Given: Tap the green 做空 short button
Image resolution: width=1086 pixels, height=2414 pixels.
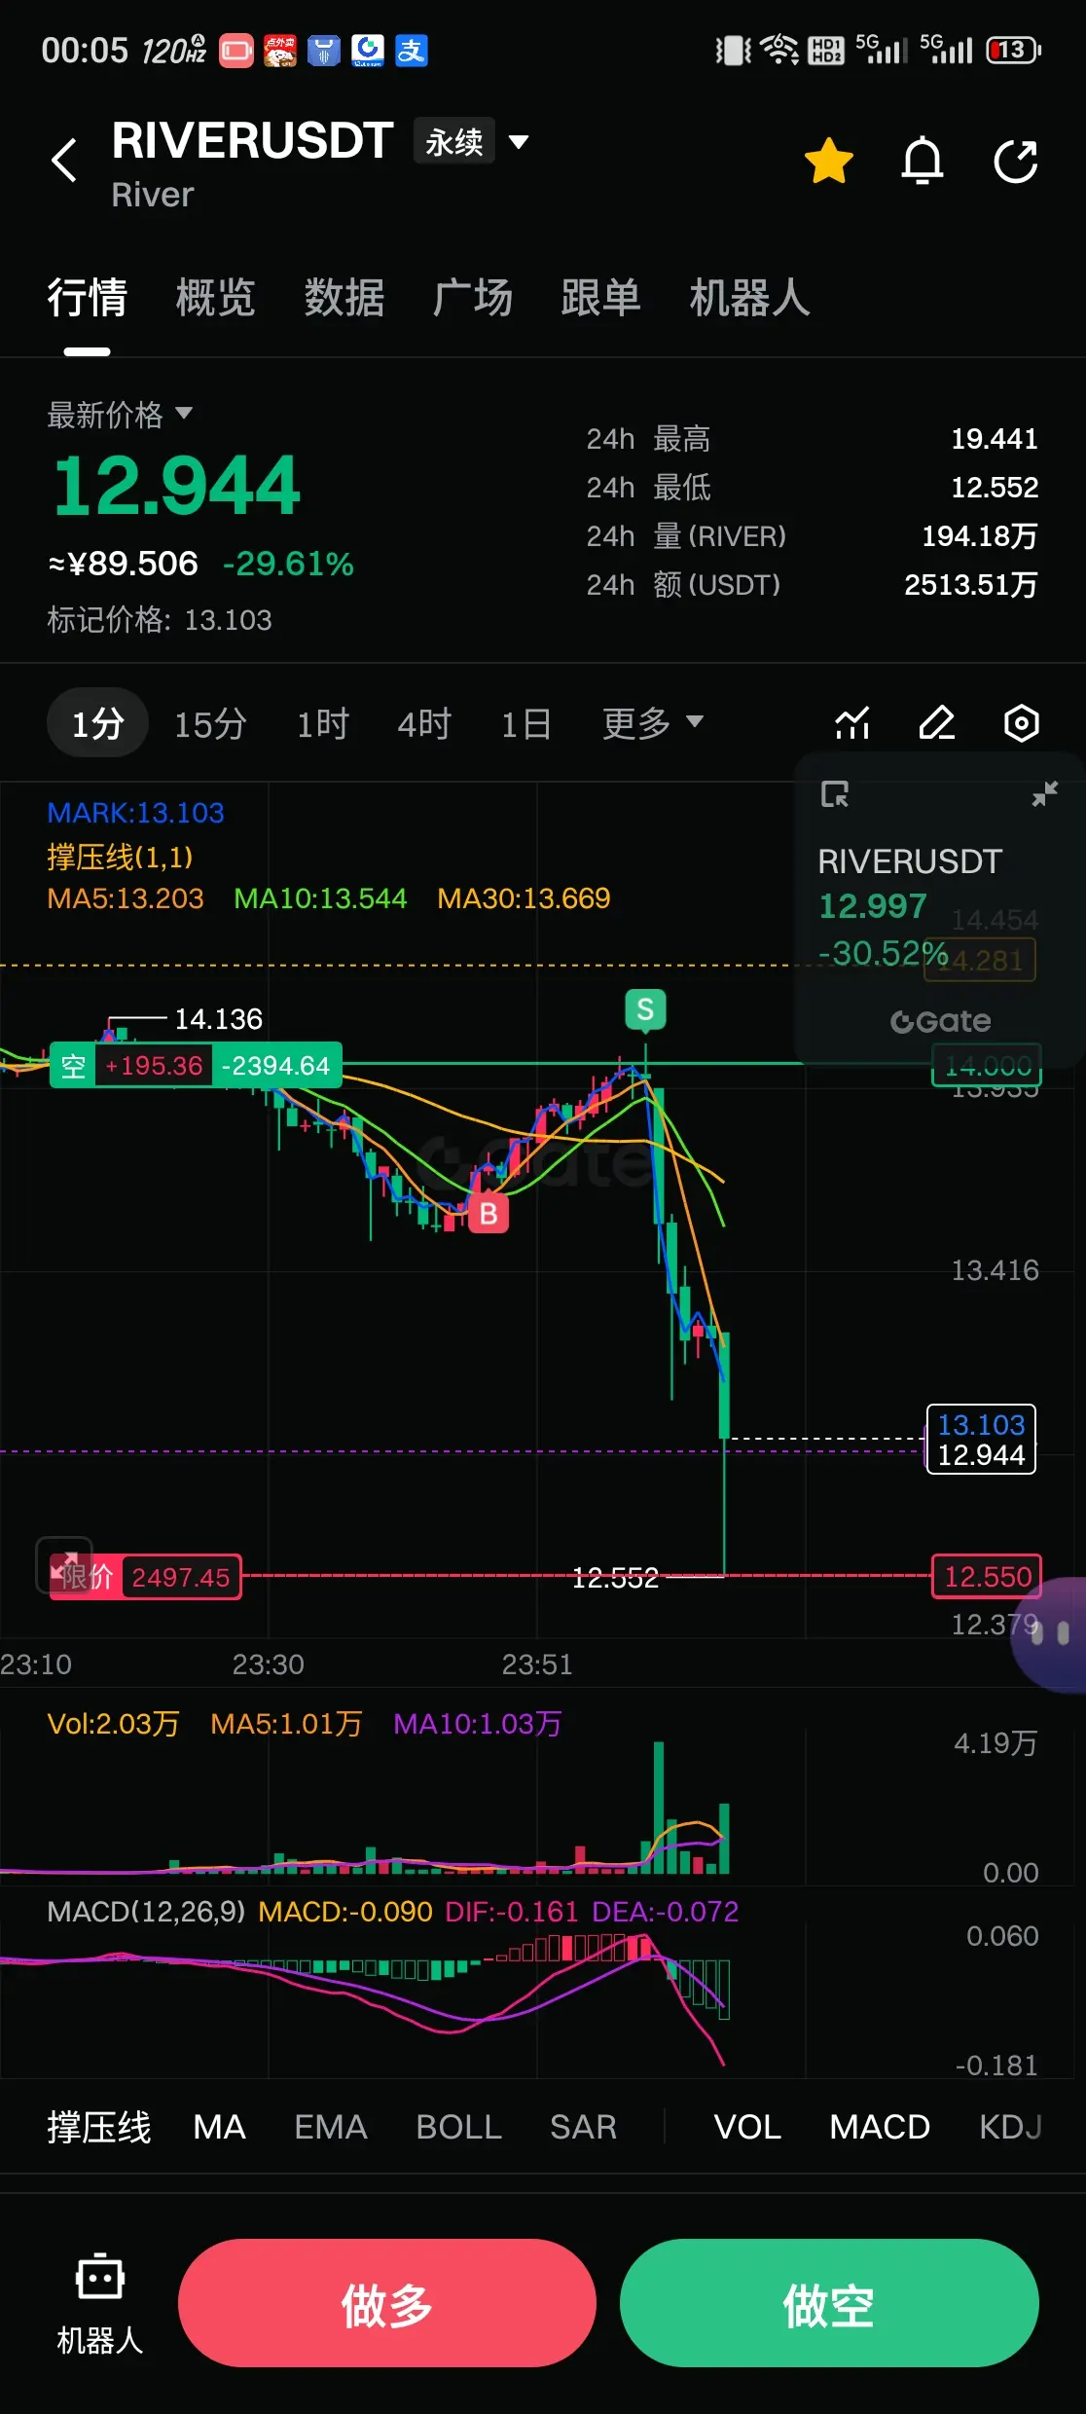Looking at the screenshot, I should 829,2303.
